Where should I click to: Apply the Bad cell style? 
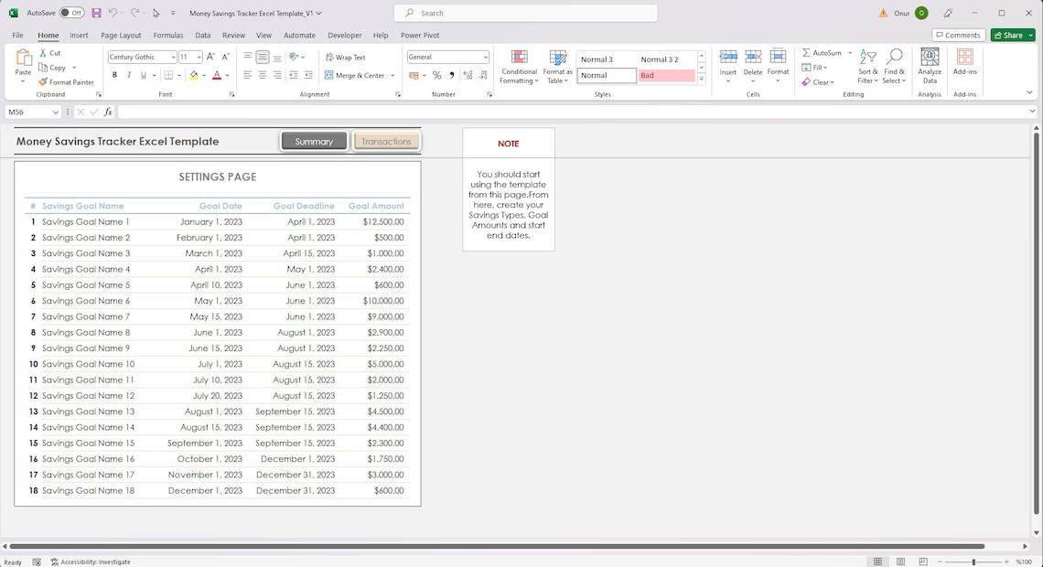pyautogui.click(x=666, y=75)
